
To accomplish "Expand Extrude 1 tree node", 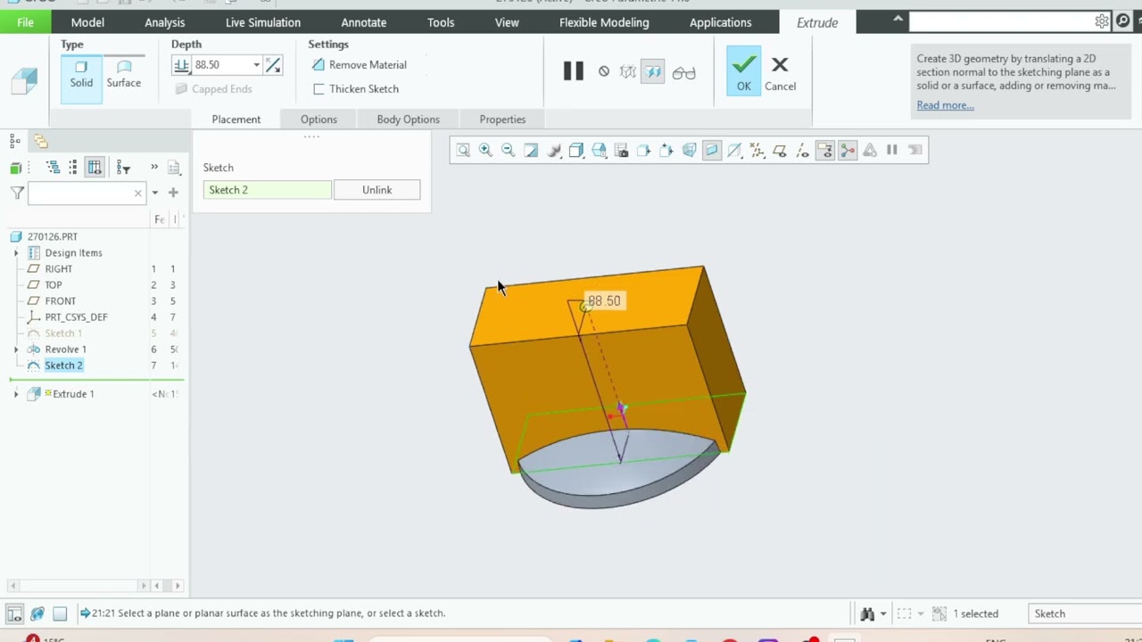I will (x=15, y=394).
